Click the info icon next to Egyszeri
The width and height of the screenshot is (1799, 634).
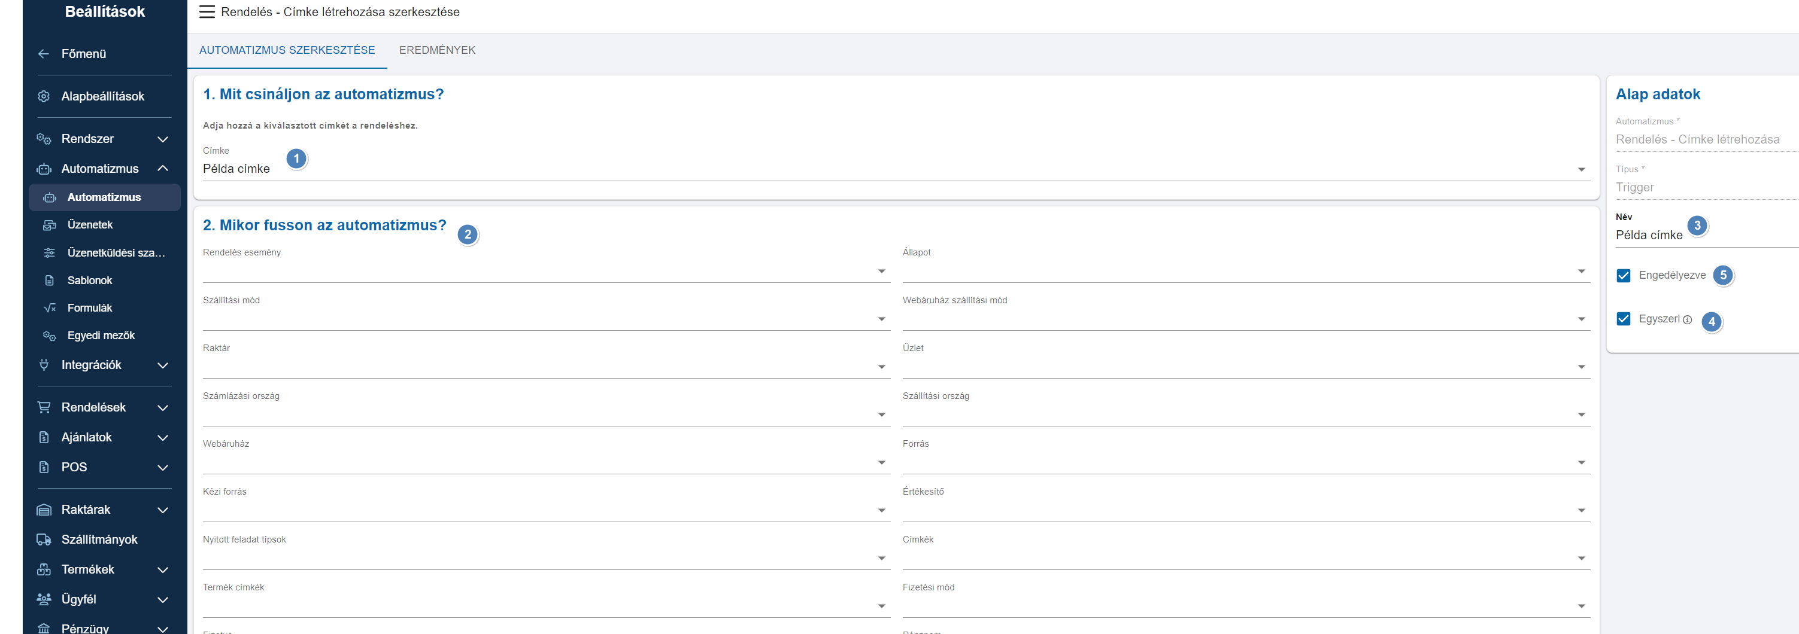tap(1687, 319)
